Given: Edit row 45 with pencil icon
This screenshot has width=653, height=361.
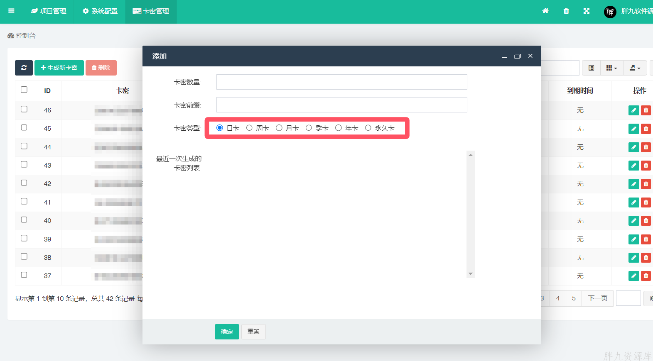Looking at the screenshot, I should (x=634, y=129).
